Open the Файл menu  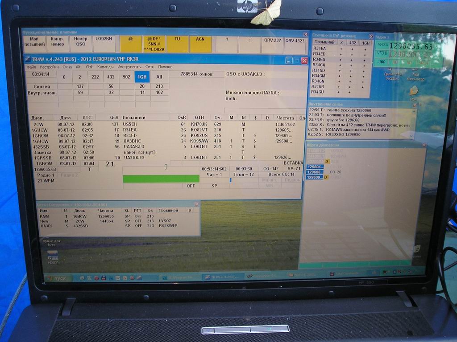(31, 67)
